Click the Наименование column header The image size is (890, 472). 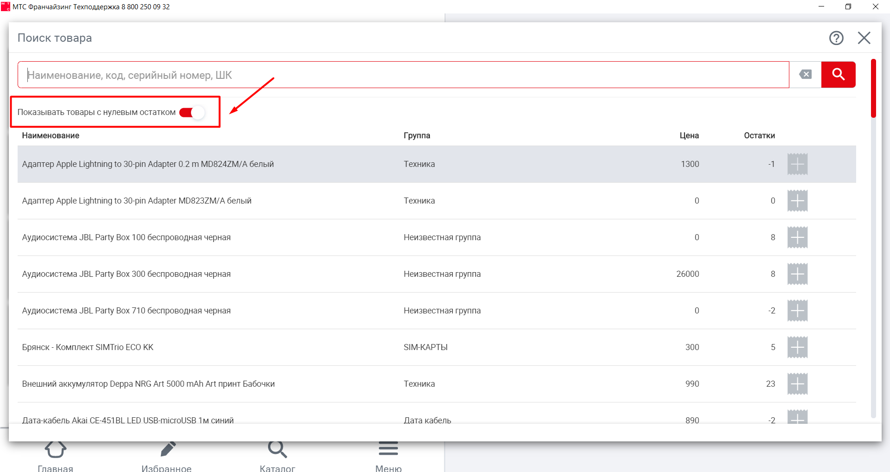pos(51,135)
